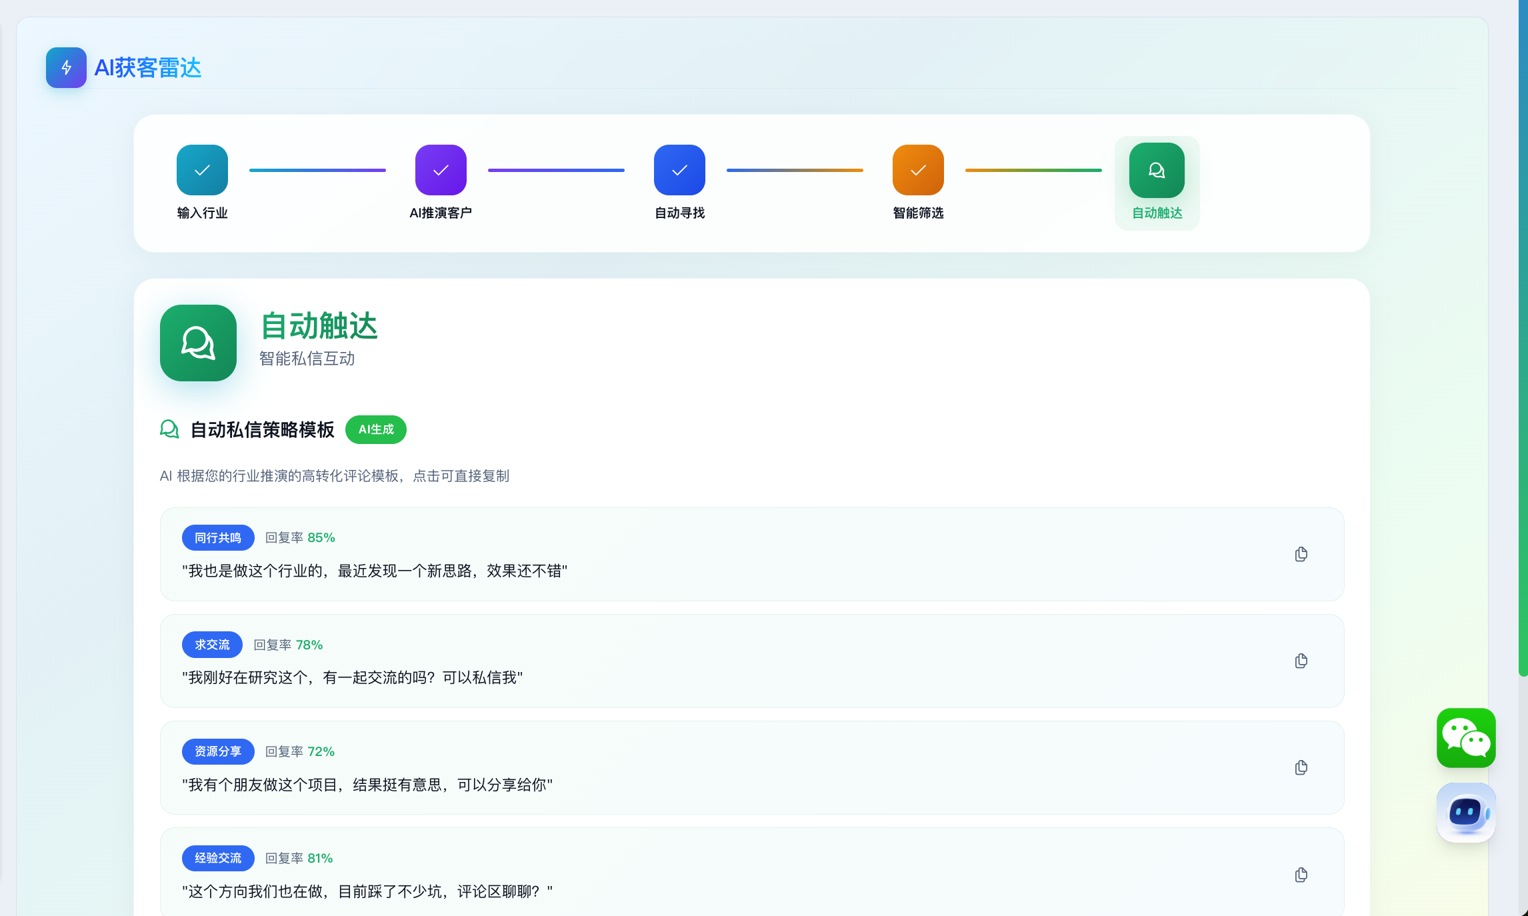Click the AI获客雷达 lightning logo icon
Image resolution: width=1528 pixels, height=916 pixels.
click(x=66, y=67)
